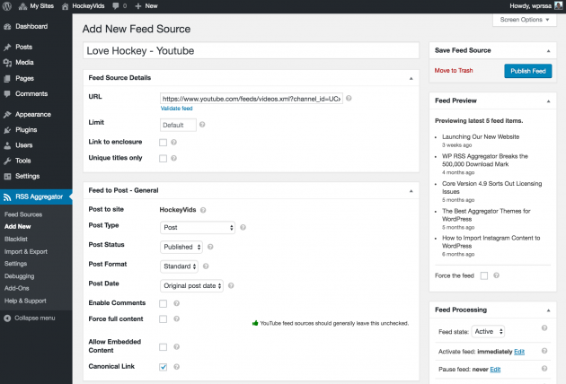Click the Posts pushpin icon in the sidebar
The image size is (566, 384).
(x=7, y=48)
